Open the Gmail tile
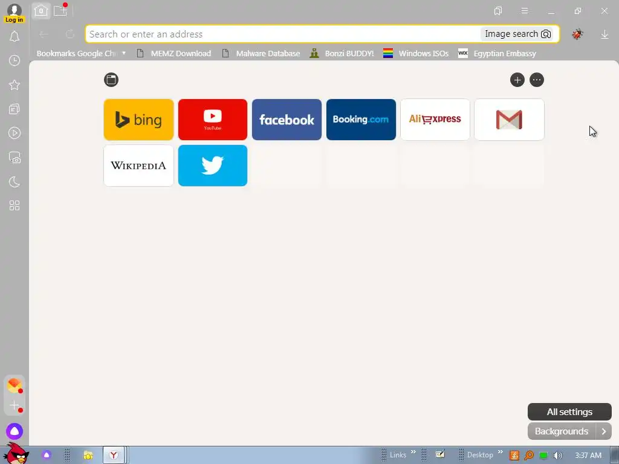This screenshot has height=464, width=619. point(509,120)
